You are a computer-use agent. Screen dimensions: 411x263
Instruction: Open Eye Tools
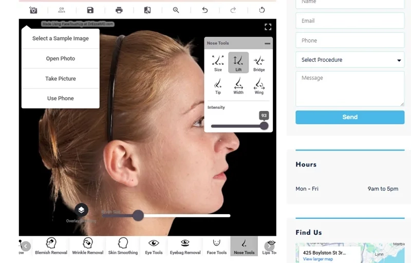[154, 246]
